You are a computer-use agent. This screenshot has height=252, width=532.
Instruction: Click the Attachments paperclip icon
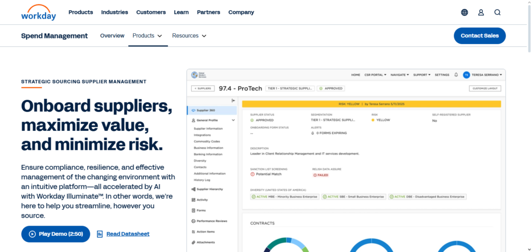[x=193, y=243]
